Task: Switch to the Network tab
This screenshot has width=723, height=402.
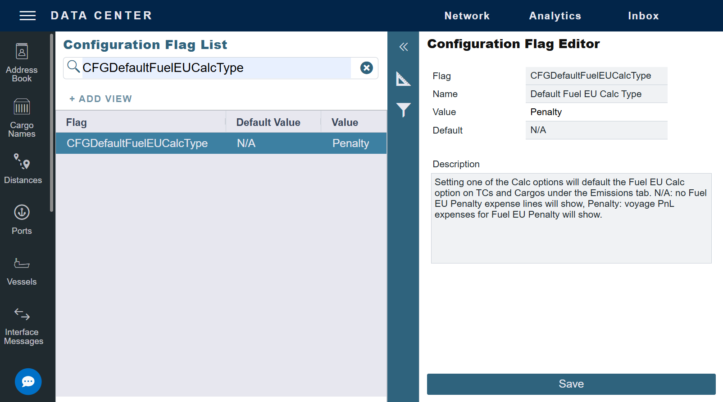Action: click(467, 16)
